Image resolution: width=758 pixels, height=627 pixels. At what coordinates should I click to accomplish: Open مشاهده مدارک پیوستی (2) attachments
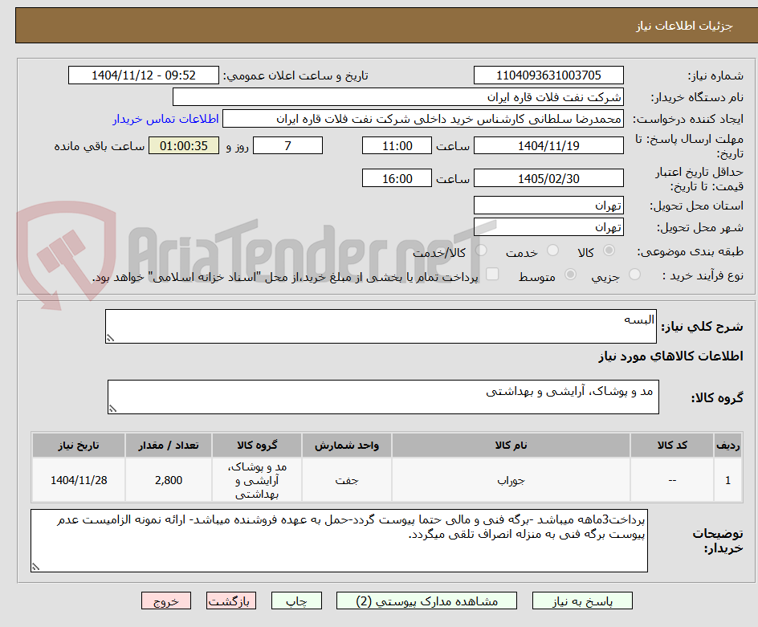pyautogui.click(x=426, y=601)
